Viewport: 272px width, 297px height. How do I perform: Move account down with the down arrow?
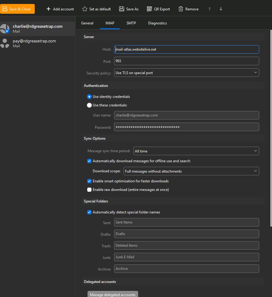pos(221,9)
